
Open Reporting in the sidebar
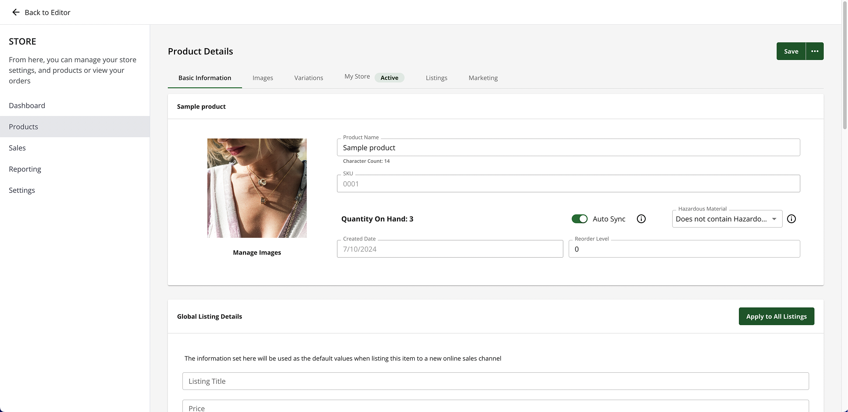click(75, 169)
